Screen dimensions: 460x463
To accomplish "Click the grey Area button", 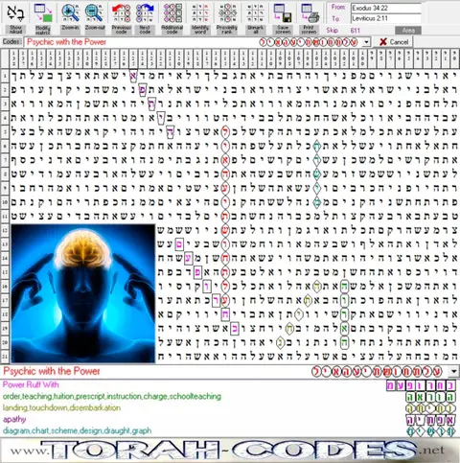I will (408, 31).
